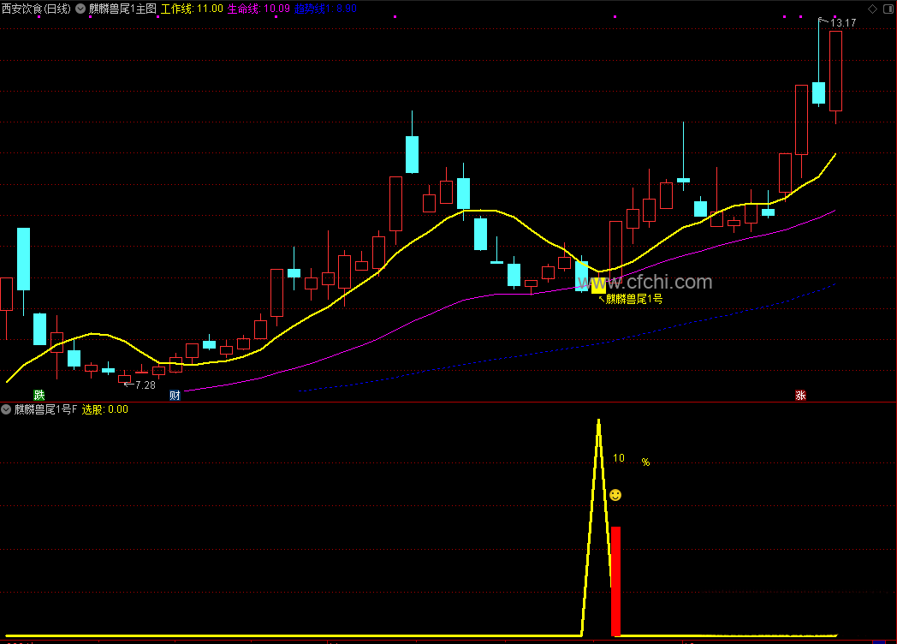Select the yellow 工作线 legend label
Screen dimensions: 897x644
click(177, 9)
